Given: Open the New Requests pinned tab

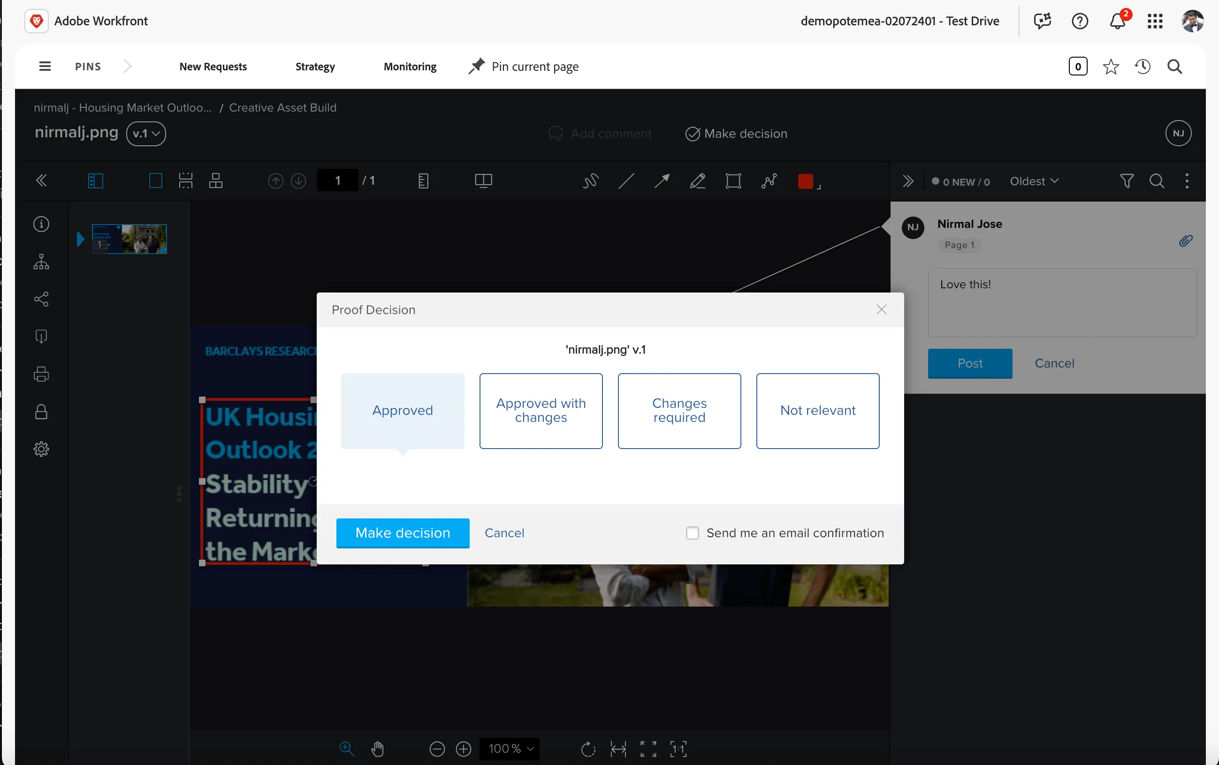Looking at the screenshot, I should coord(213,67).
